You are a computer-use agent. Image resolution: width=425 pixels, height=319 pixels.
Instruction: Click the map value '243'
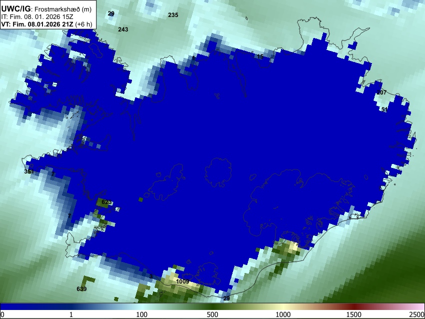[123, 29]
